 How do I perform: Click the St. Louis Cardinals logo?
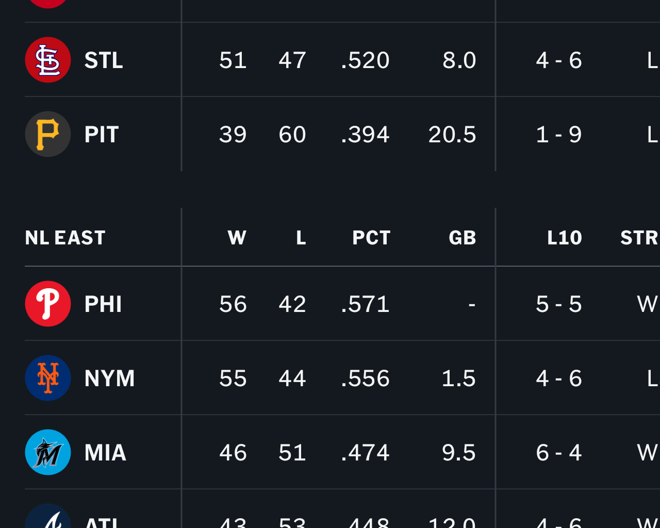(x=48, y=60)
